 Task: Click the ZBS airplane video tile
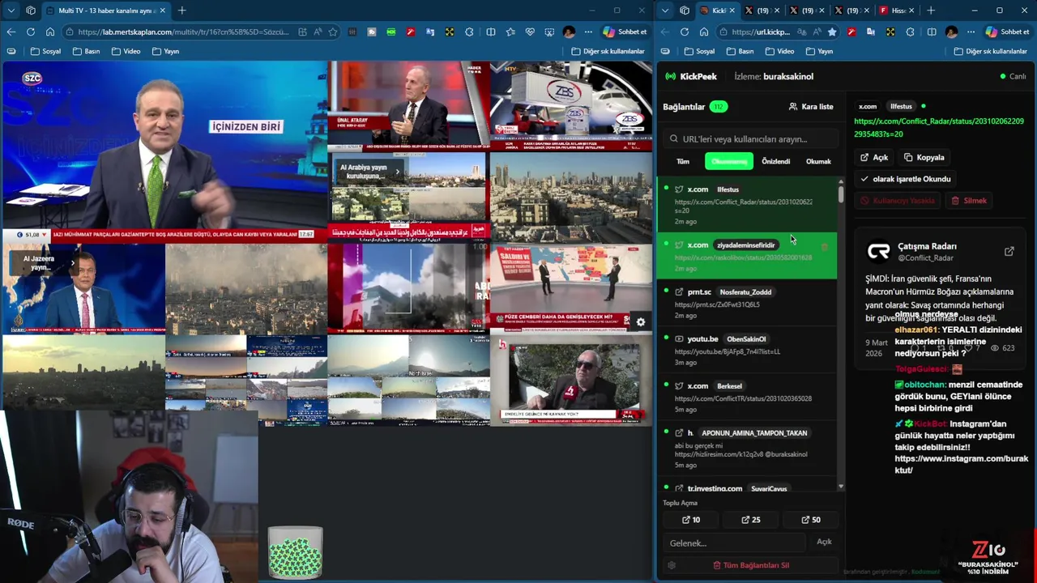tap(571, 106)
